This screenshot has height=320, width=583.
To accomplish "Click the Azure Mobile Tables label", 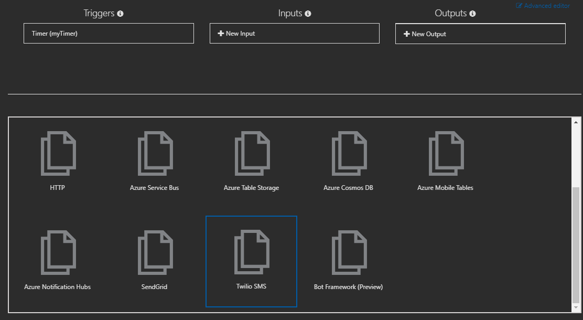I will (x=445, y=188).
